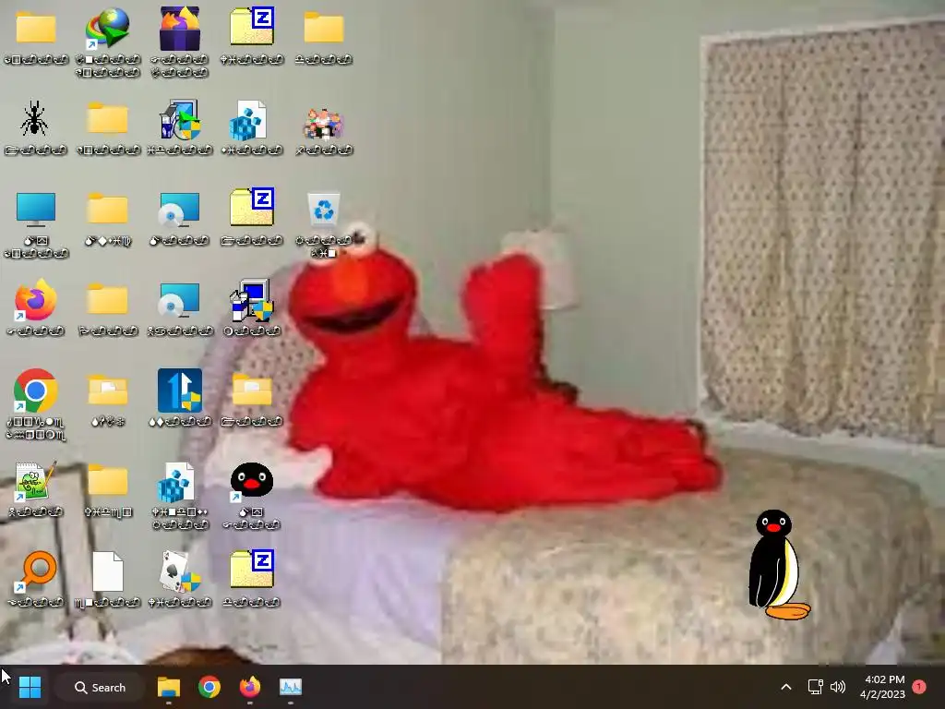The height and width of the screenshot is (709, 945).
Task: Open the purple box with flames icon
Action: tap(180, 28)
